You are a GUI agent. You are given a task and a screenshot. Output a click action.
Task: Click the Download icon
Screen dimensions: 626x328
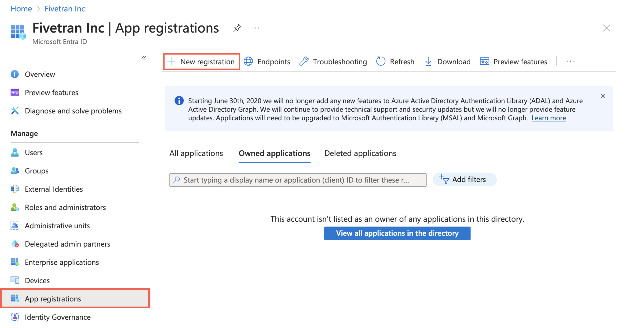(428, 61)
